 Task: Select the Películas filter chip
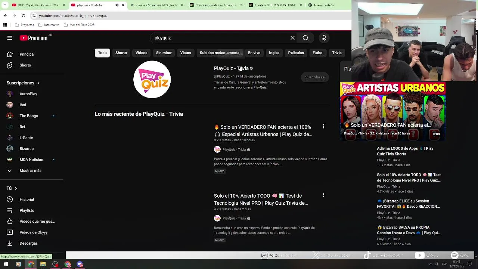pyautogui.click(x=296, y=53)
